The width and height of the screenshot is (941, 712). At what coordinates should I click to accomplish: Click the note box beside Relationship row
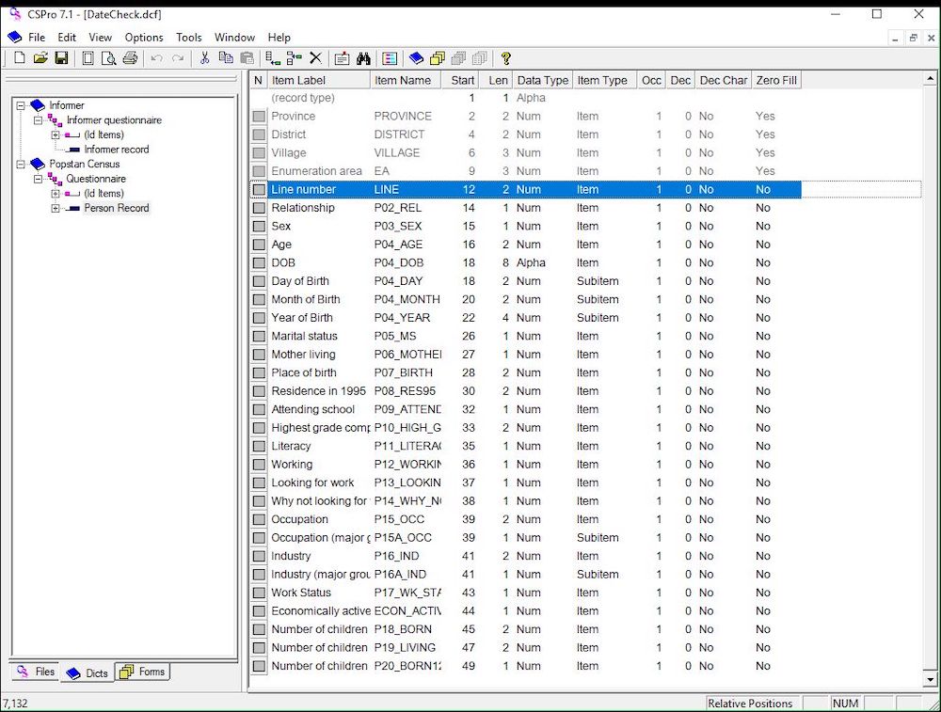(259, 208)
